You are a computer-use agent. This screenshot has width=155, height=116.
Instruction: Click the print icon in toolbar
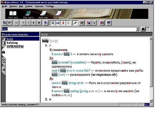16,23
